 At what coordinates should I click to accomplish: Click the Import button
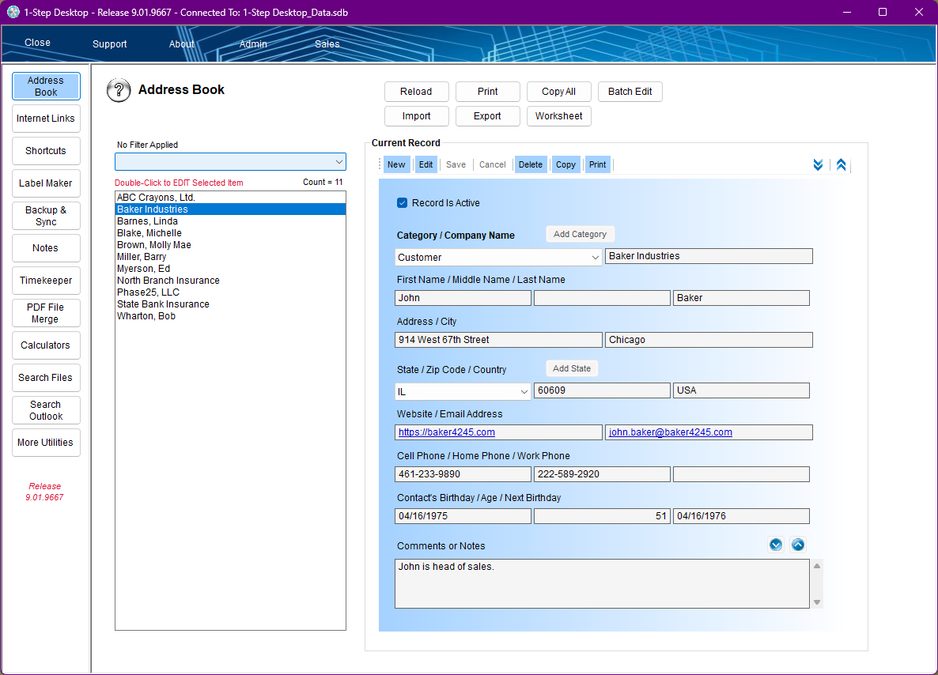point(416,116)
